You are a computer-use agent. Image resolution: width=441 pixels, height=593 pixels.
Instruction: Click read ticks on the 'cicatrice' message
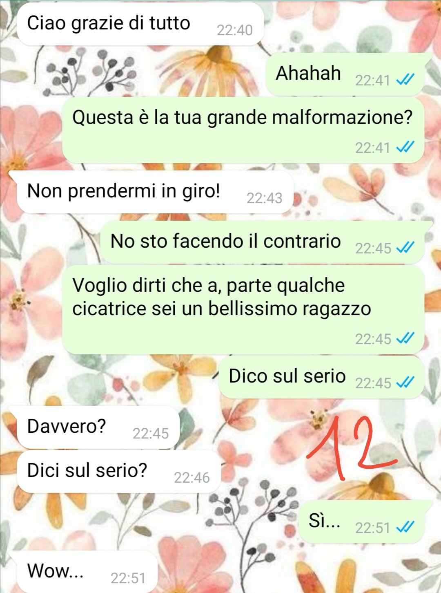[406, 338]
